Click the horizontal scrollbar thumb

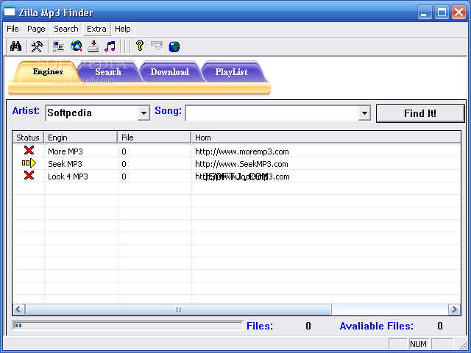(178, 310)
